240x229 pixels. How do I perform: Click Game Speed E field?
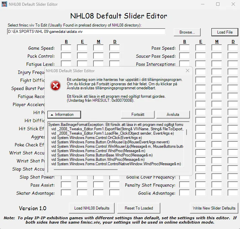coord(82,48)
